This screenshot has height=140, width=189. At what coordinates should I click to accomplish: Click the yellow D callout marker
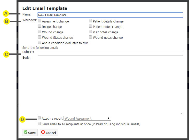[22, 119]
